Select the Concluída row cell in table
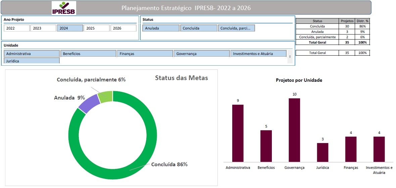Viewport: 396px width, 188px height. pyautogui.click(x=317, y=26)
